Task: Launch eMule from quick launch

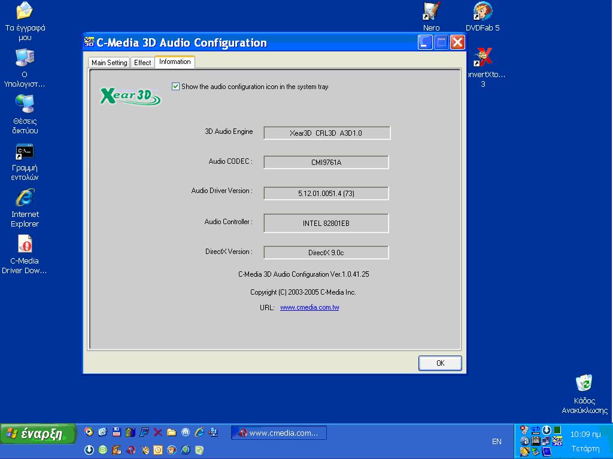Action: (x=117, y=450)
